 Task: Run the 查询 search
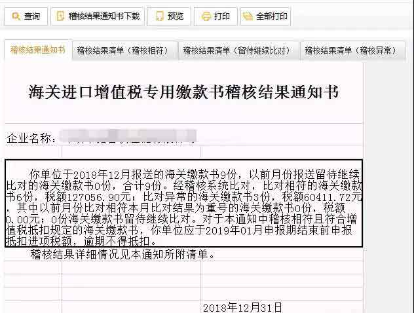26,16
